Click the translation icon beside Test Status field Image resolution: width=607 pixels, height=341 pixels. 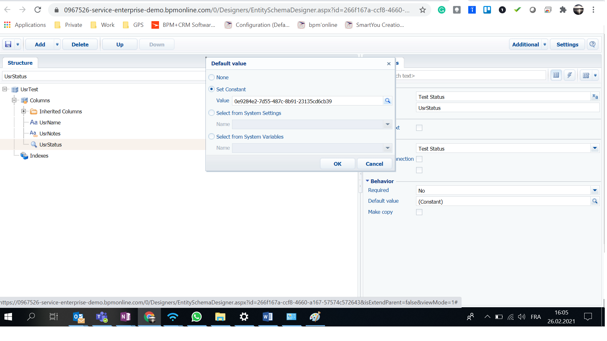click(x=595, y=97)
